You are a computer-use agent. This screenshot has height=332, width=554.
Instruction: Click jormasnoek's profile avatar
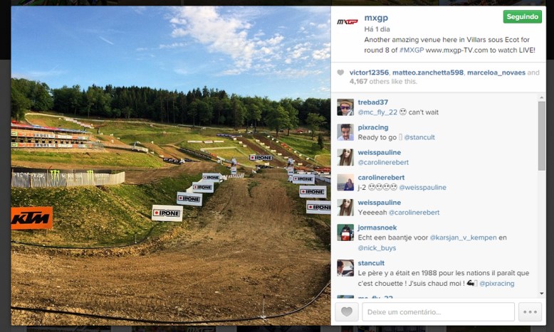[345, 232]
